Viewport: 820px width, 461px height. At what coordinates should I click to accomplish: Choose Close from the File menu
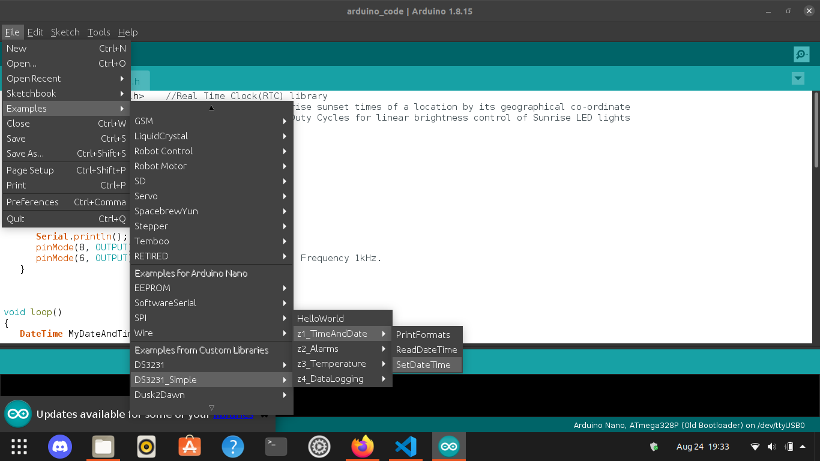(66, 124)
